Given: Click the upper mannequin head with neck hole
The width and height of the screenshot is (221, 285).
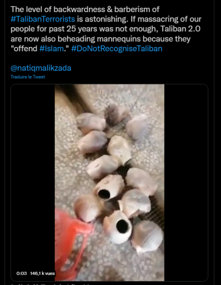Looking at the screenshot, I should [109, 187].
